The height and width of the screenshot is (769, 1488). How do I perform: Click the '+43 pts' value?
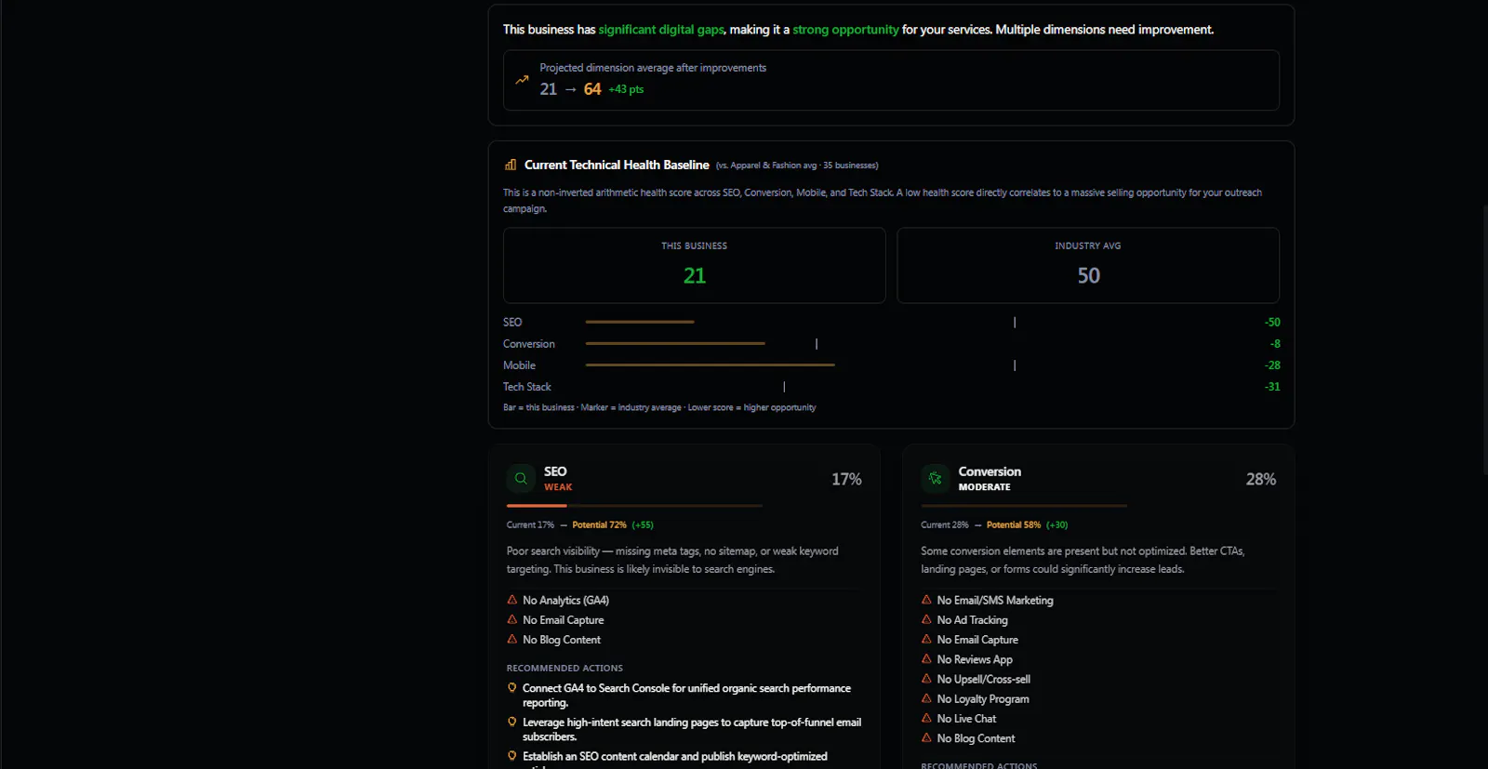click(626, 89)
